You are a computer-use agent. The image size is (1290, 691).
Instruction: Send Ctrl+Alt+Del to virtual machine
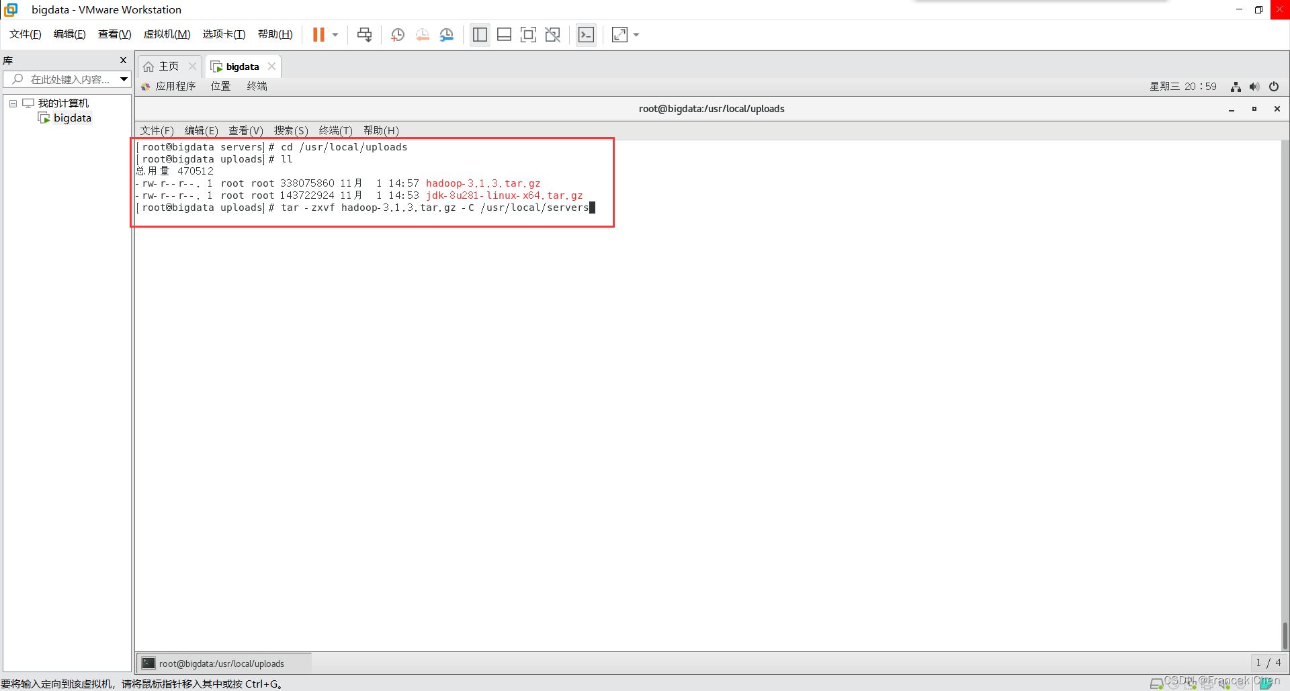tap(365, 35)
